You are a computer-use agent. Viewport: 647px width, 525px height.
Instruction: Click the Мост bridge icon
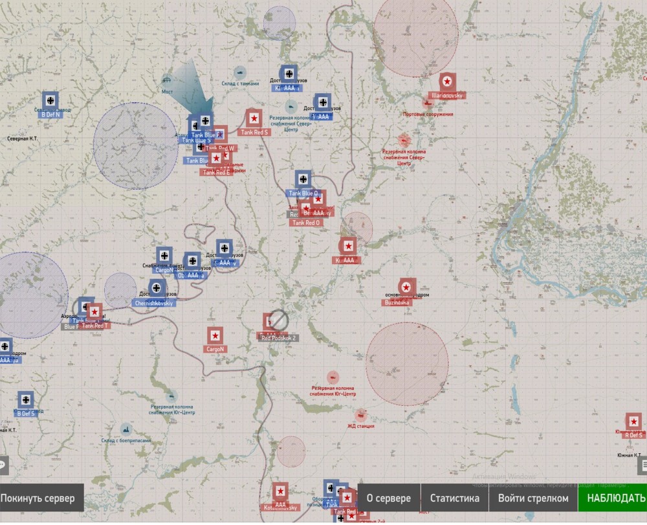(x=167, y=80)
